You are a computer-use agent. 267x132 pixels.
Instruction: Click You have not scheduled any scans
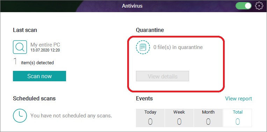tap(71, 116)
